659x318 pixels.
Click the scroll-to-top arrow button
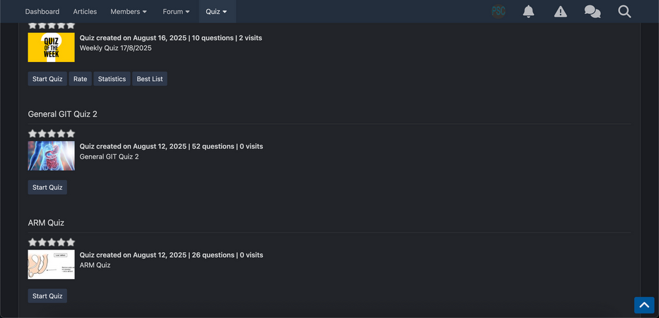point(645,305)
